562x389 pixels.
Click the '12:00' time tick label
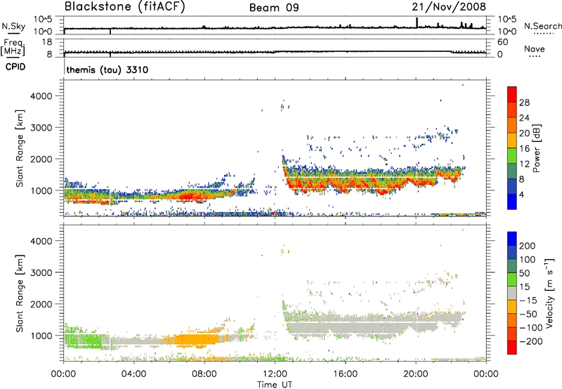(x=275, y=374)
